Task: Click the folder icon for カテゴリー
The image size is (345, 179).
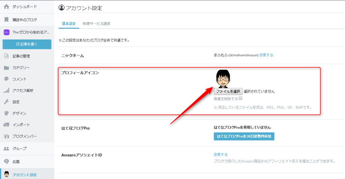Action: click(7, 68)
